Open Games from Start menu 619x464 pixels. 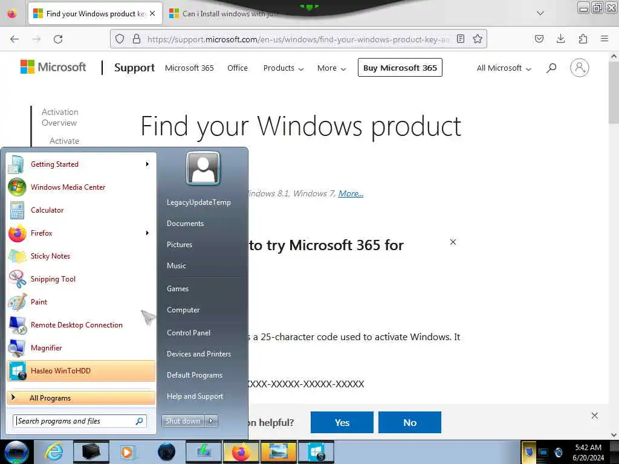(178, 289)
